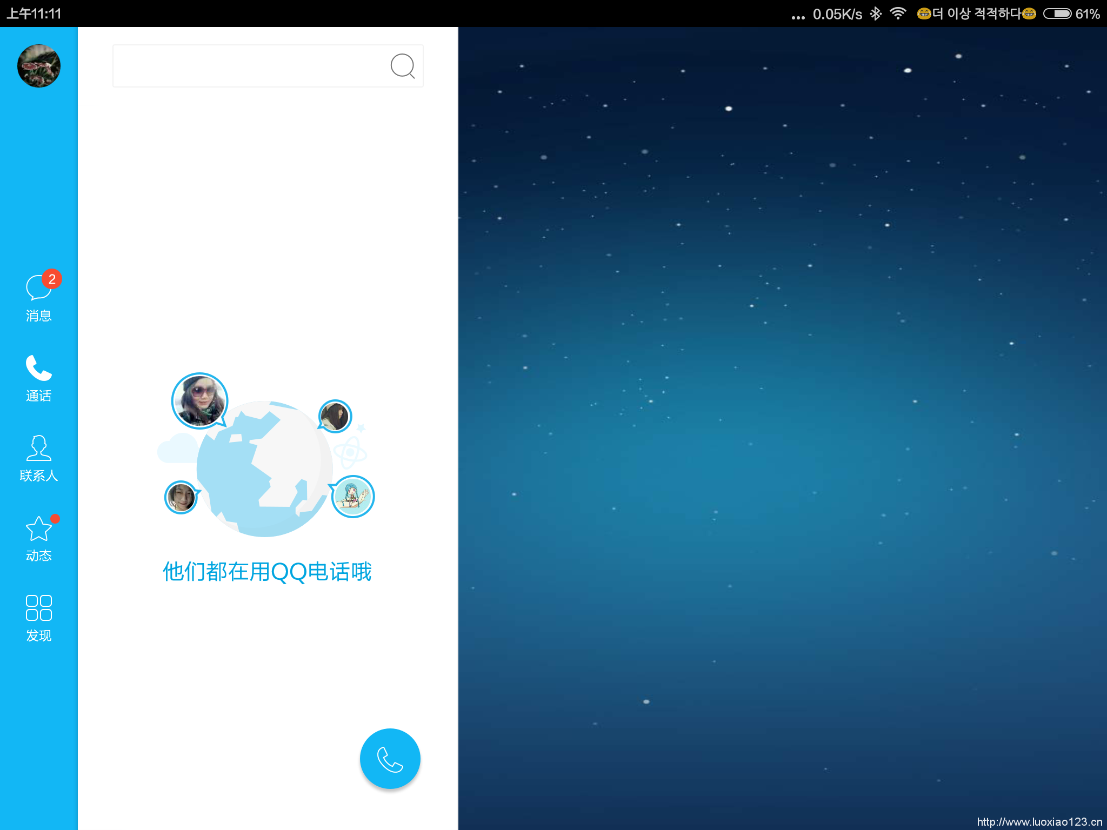Tap the battery indicator in the status bar
Screen dimensions: 1107x830
click(1057, 14)
